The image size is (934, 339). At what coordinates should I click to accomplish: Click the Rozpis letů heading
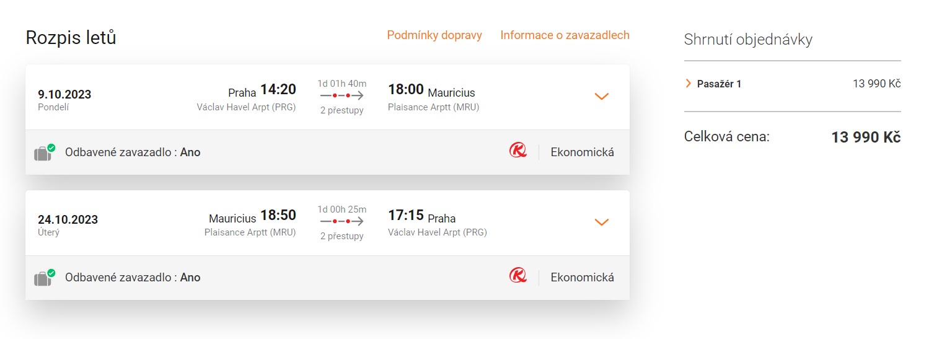(x=71, y=38)
